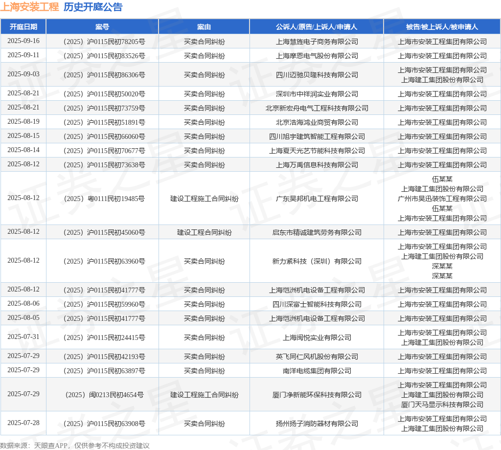Click date cell 2025-09-03

23,74
